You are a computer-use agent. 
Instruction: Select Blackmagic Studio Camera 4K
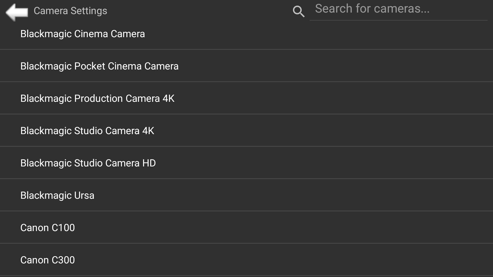[87, 131]
